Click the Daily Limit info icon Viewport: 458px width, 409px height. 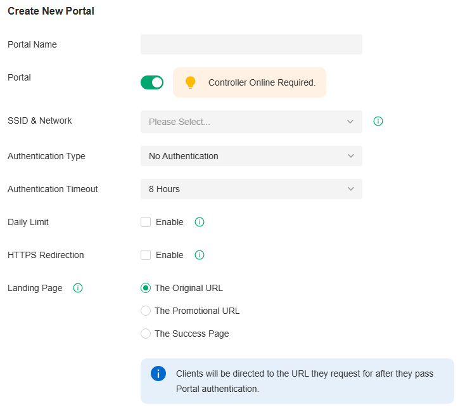200,222
